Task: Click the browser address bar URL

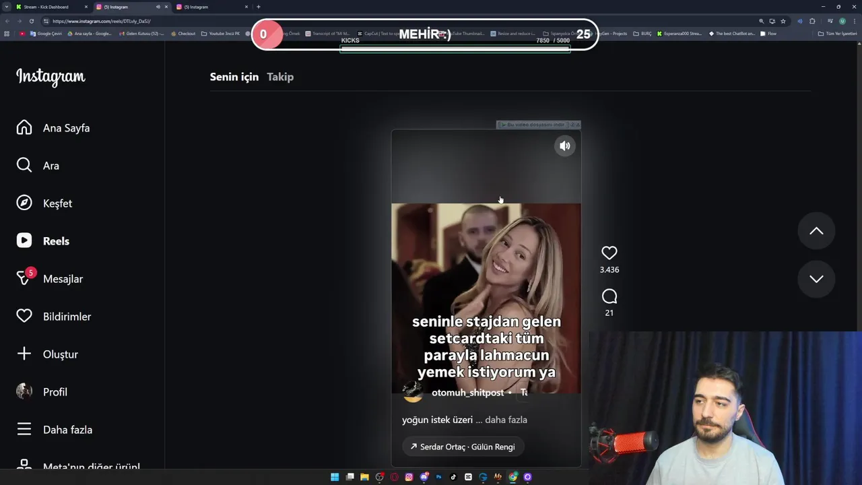Action: point(101,21)
